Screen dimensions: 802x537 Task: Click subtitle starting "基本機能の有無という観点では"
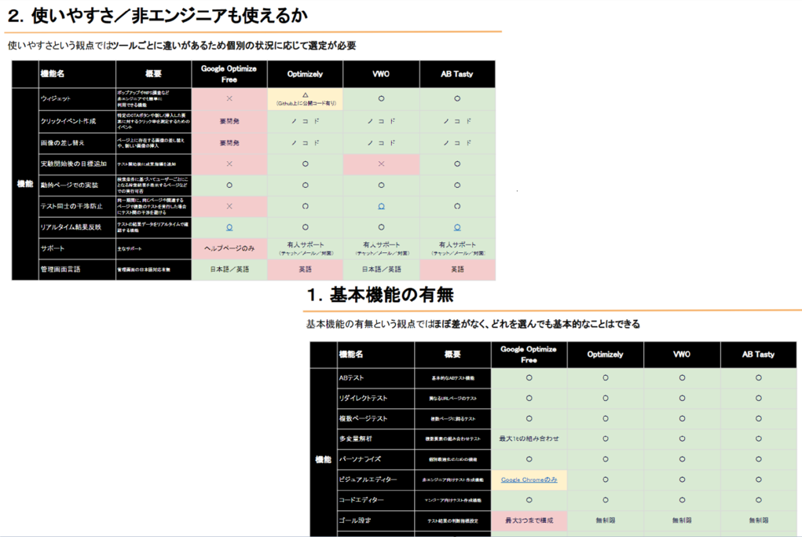coord(473,324)
